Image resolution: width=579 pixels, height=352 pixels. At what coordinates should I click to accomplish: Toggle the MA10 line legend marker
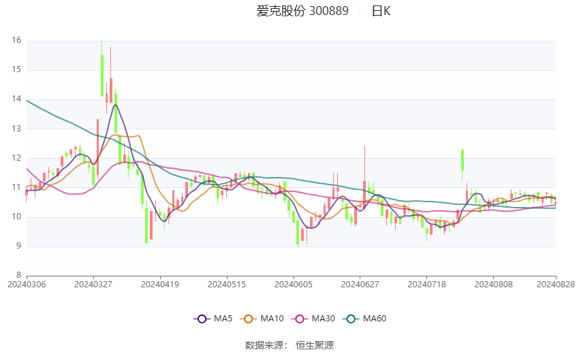click(248, 319)
